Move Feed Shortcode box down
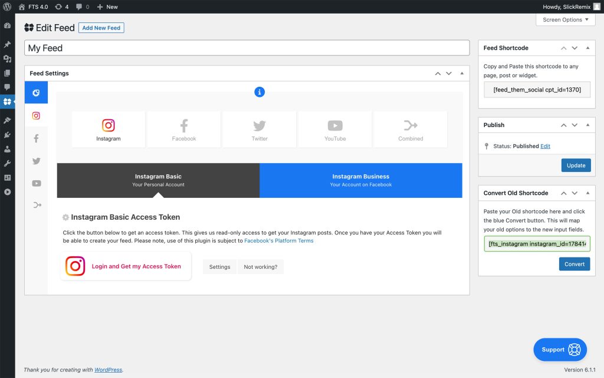The image size is (604, 378). 575,48
